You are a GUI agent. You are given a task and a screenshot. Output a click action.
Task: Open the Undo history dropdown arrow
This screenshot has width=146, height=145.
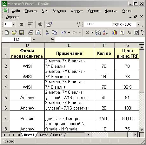click(69, 33)
